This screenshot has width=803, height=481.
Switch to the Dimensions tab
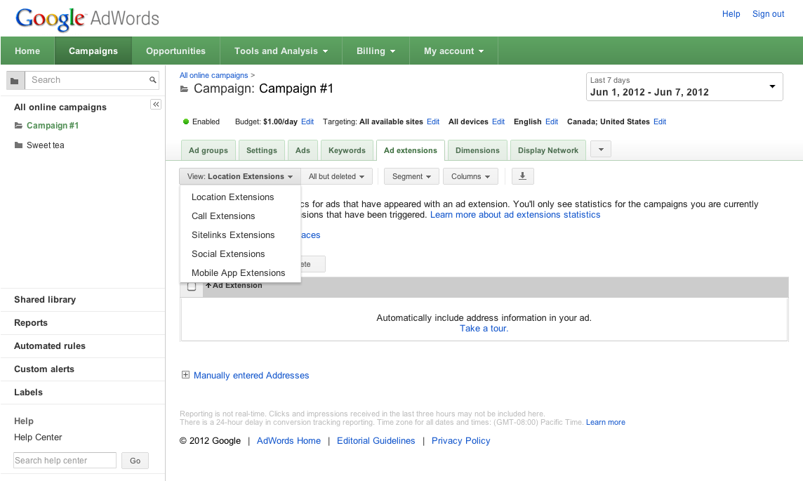(x=477, y=150)
